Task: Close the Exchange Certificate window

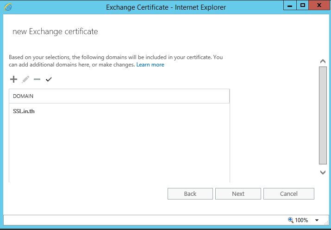Action: point(319,6)
